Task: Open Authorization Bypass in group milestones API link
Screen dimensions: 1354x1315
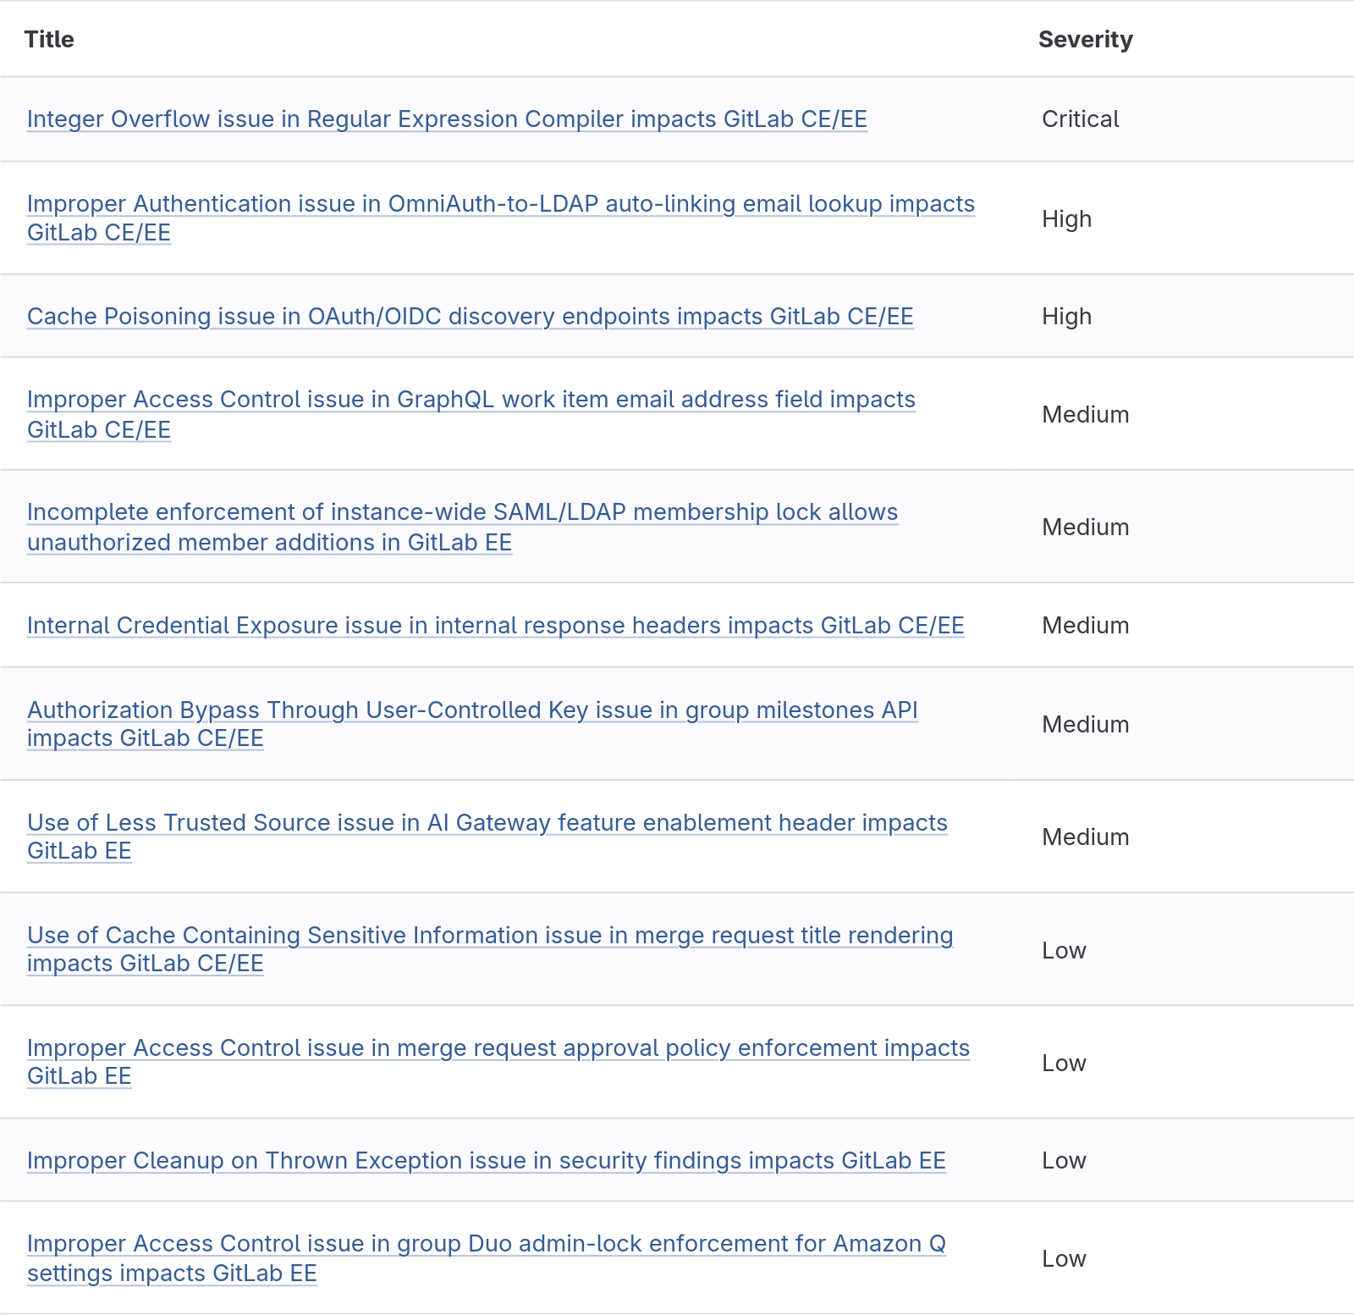Action: click(472, 724)
